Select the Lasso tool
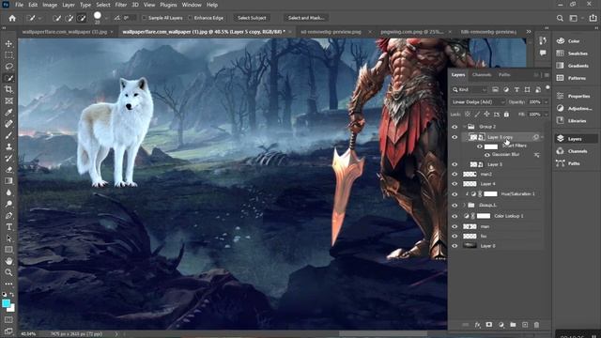The width and height of the screenshot is (601, 338). [8, 67]
